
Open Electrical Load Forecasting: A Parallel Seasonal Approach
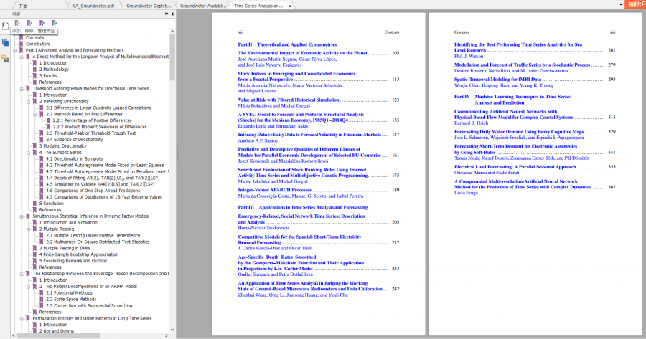pyautogui.click(x=515, y=167)
